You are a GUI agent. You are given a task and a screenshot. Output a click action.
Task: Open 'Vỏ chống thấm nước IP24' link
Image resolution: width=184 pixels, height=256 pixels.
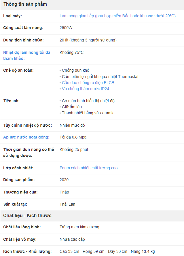click(85, 89)
